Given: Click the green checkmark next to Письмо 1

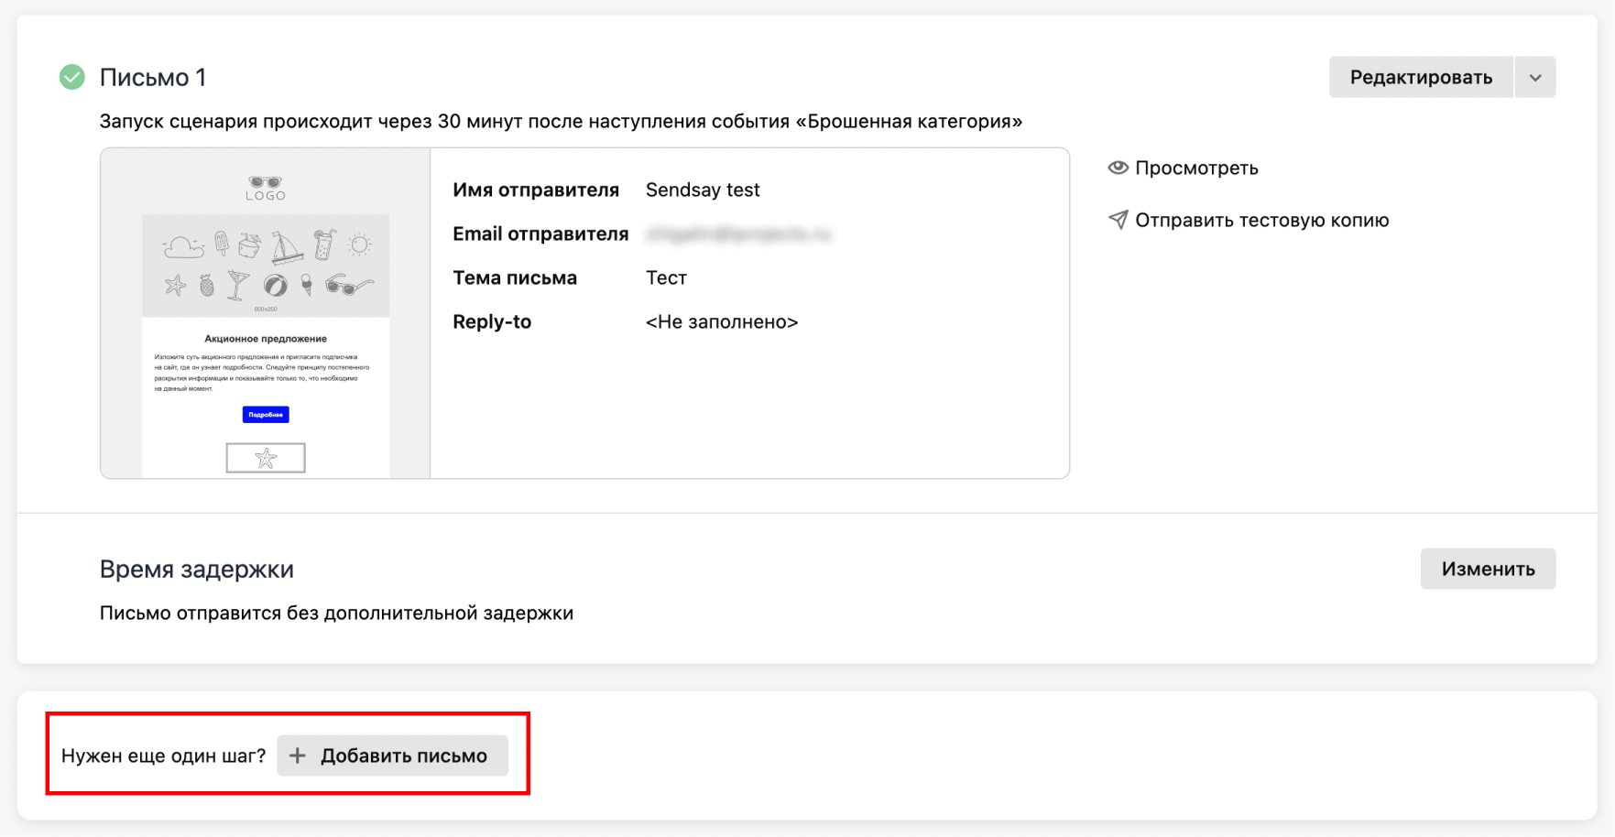Looking at the screenshot, I should [x=71, y=77].
